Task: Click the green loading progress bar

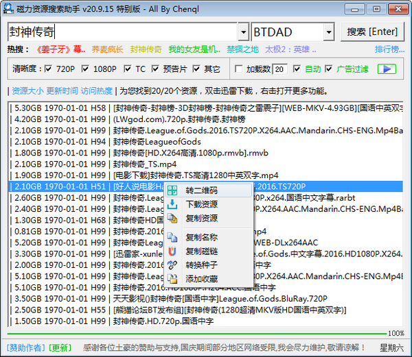Action: 197,334
